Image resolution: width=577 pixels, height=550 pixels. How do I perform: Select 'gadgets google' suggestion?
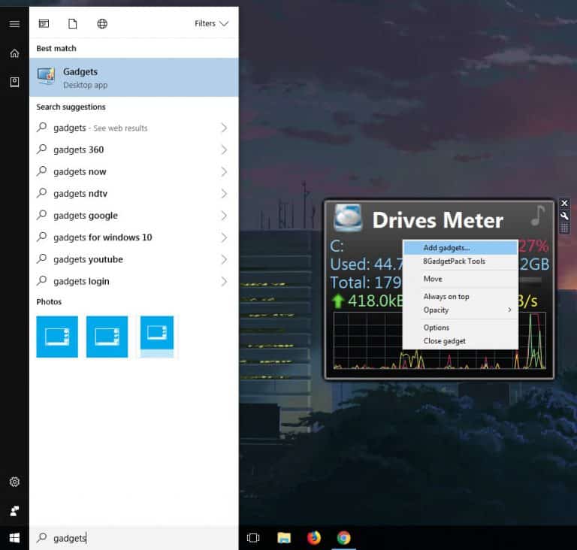pos(134,216)
